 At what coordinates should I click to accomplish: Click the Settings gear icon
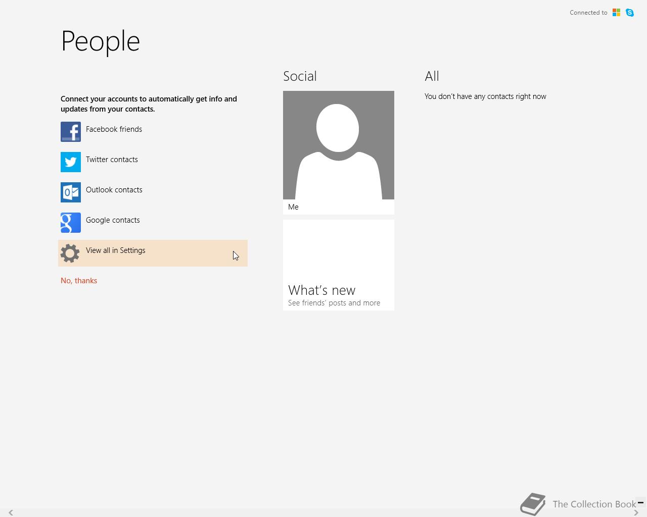(70, 253)
